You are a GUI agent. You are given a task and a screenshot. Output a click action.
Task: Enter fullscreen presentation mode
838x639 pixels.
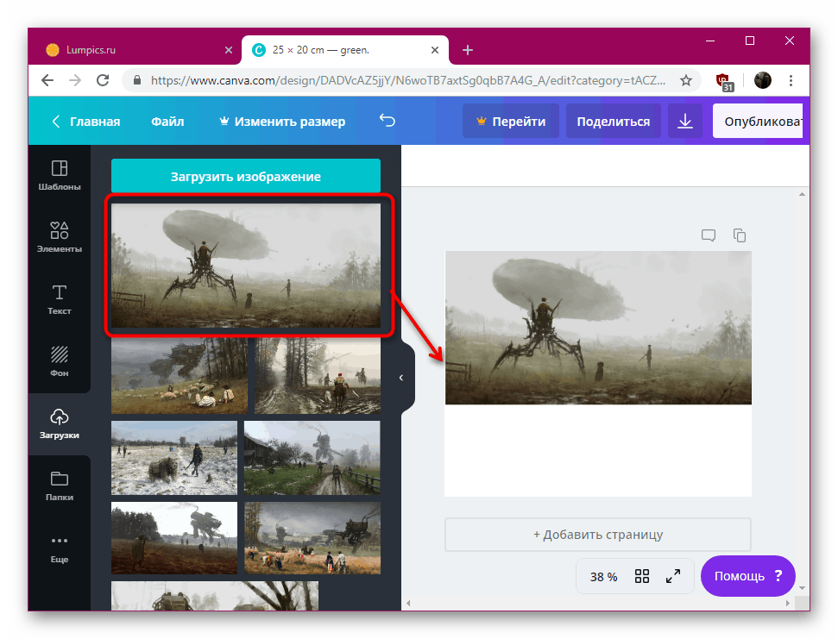pyautogui.click(x=673, y=576)
